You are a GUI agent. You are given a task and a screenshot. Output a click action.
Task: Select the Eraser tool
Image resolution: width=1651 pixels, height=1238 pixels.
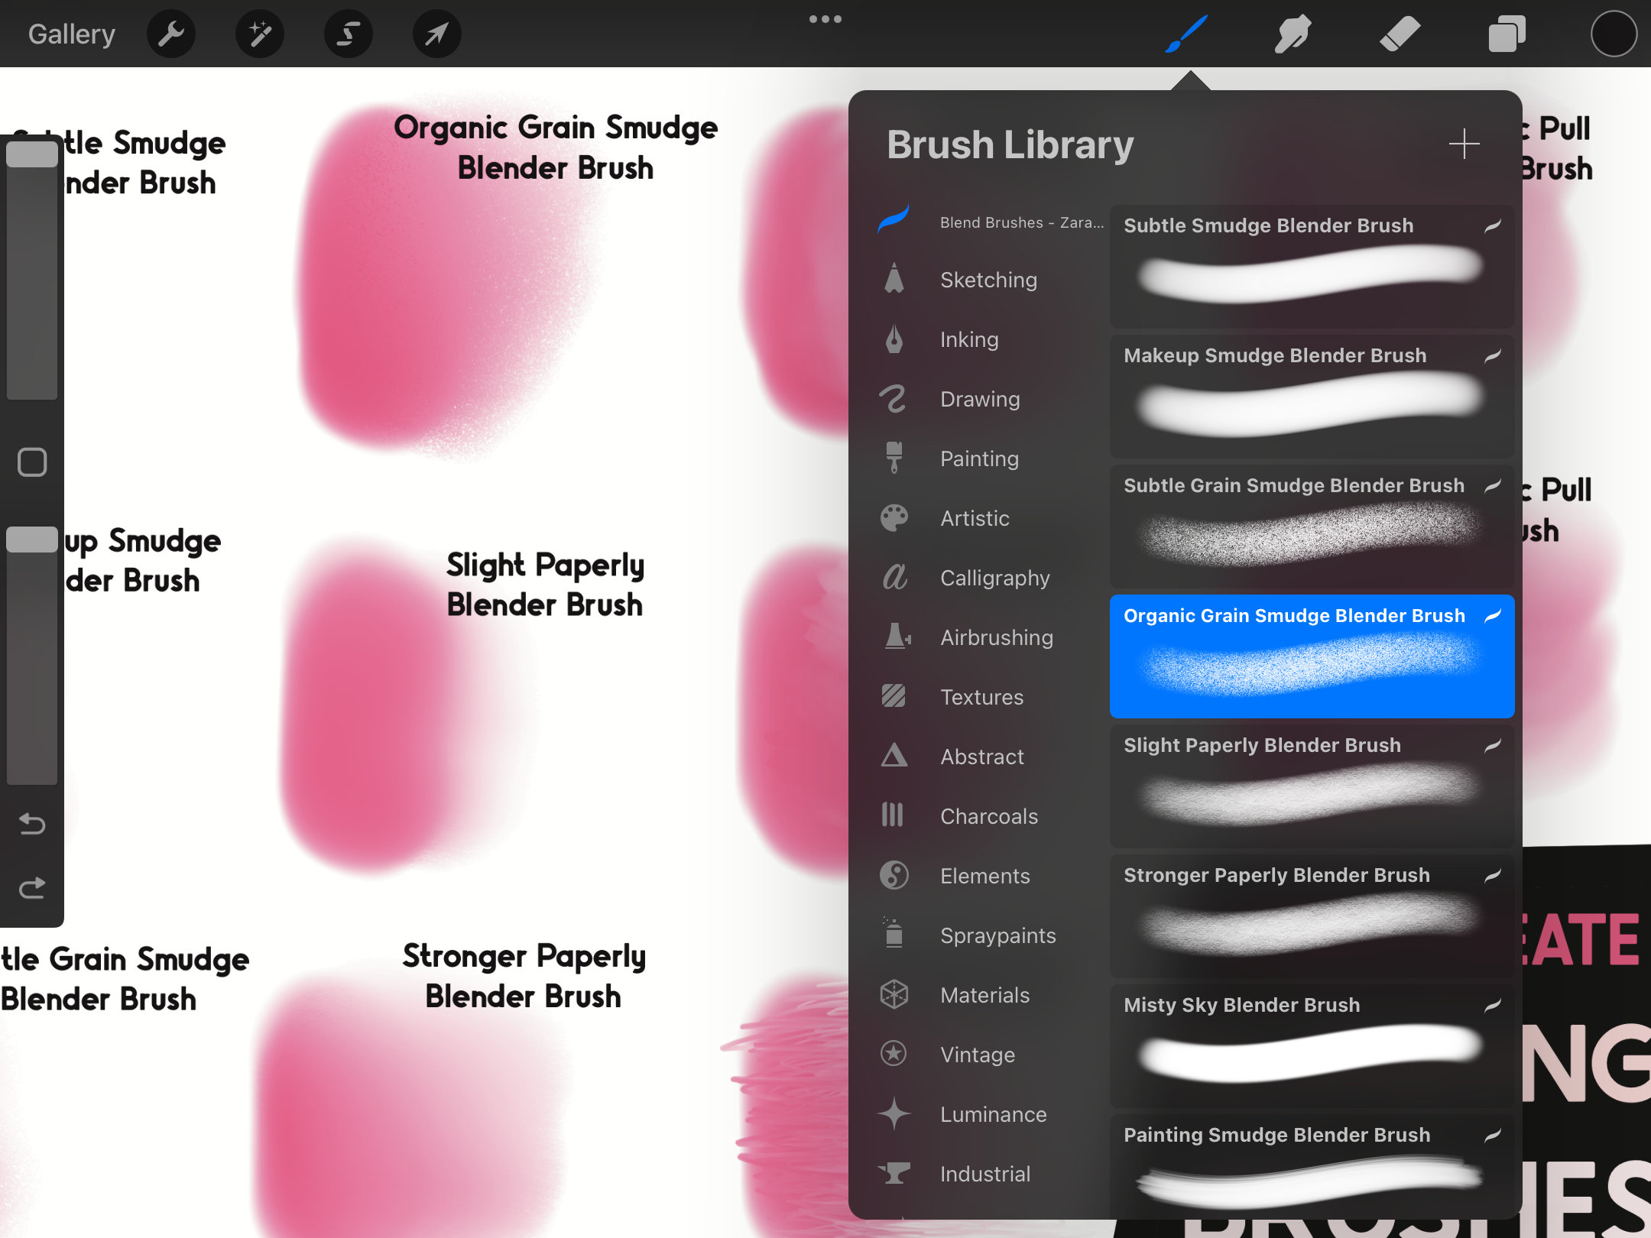click(x=1400, y=34)
